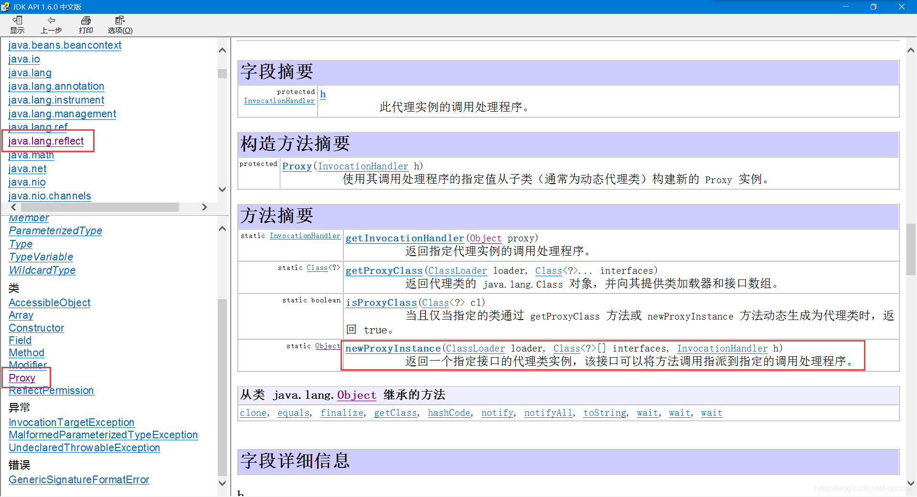Open MalformedParameterizedTypeException link

pos(103,435)
